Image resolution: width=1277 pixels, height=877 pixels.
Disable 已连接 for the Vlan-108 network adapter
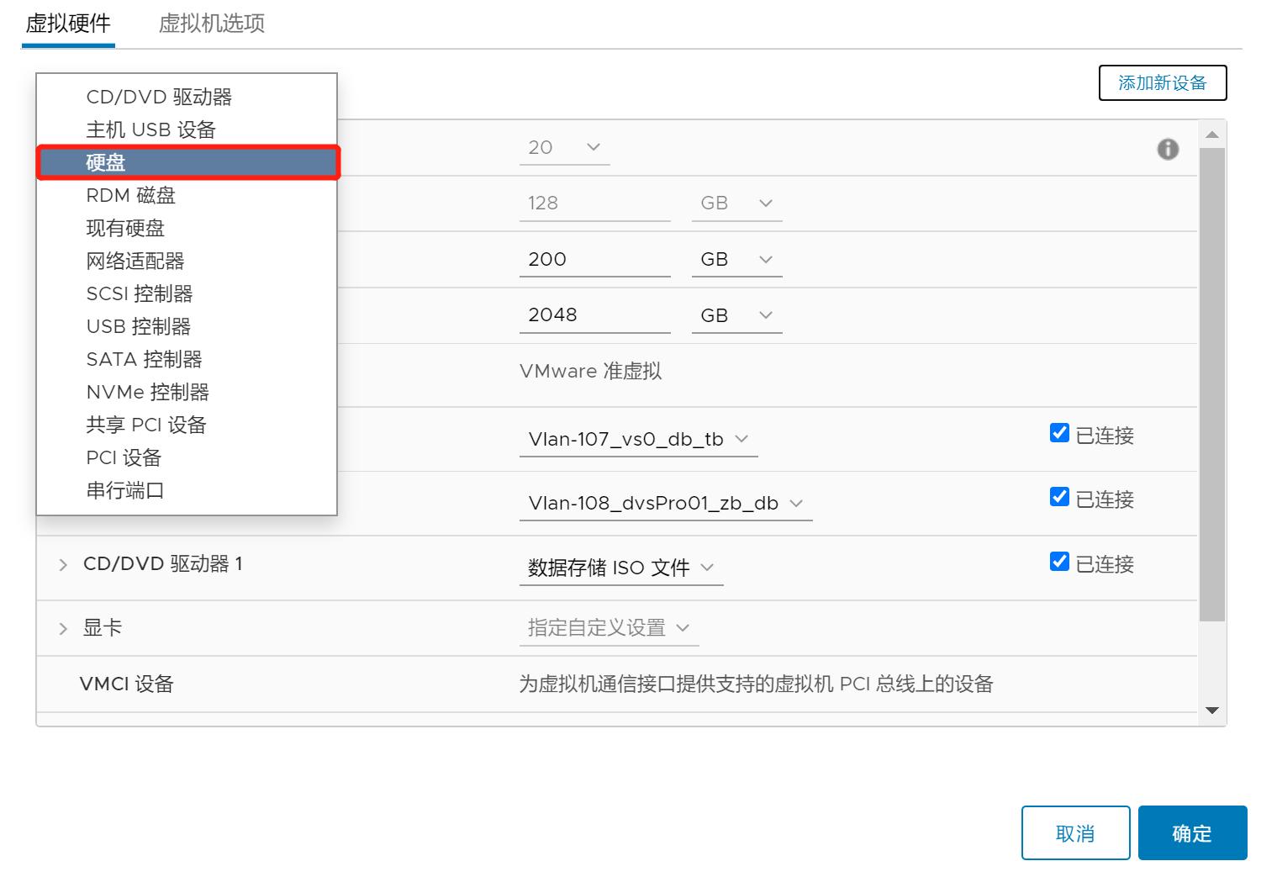[x=1058, y=497]
